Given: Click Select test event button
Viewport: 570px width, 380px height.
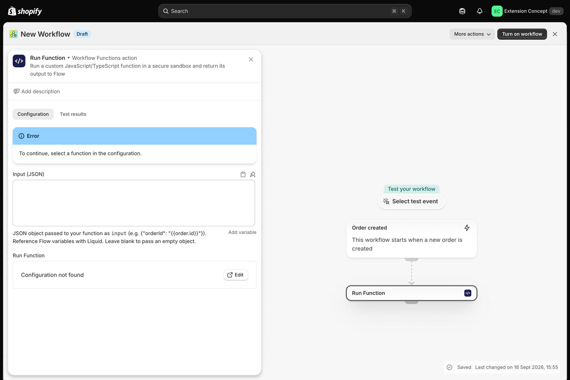Looking at the screenshot, I should click(x=411, y=201).
